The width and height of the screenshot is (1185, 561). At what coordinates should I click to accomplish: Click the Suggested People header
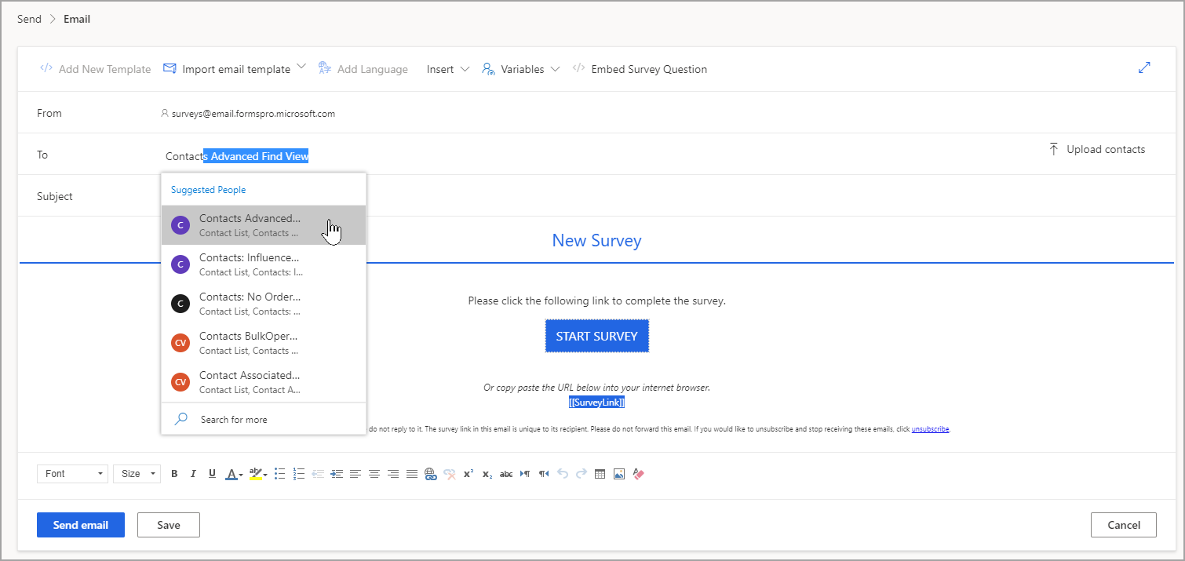(x=208, y=190)
